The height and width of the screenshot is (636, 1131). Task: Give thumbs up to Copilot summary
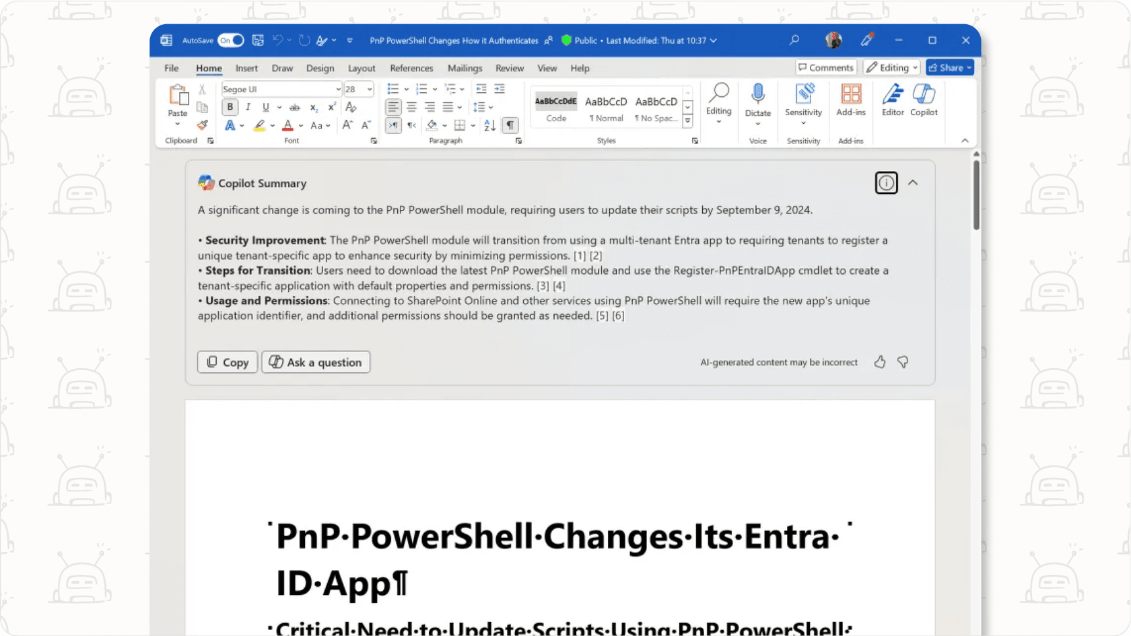(x=880, y=362)
